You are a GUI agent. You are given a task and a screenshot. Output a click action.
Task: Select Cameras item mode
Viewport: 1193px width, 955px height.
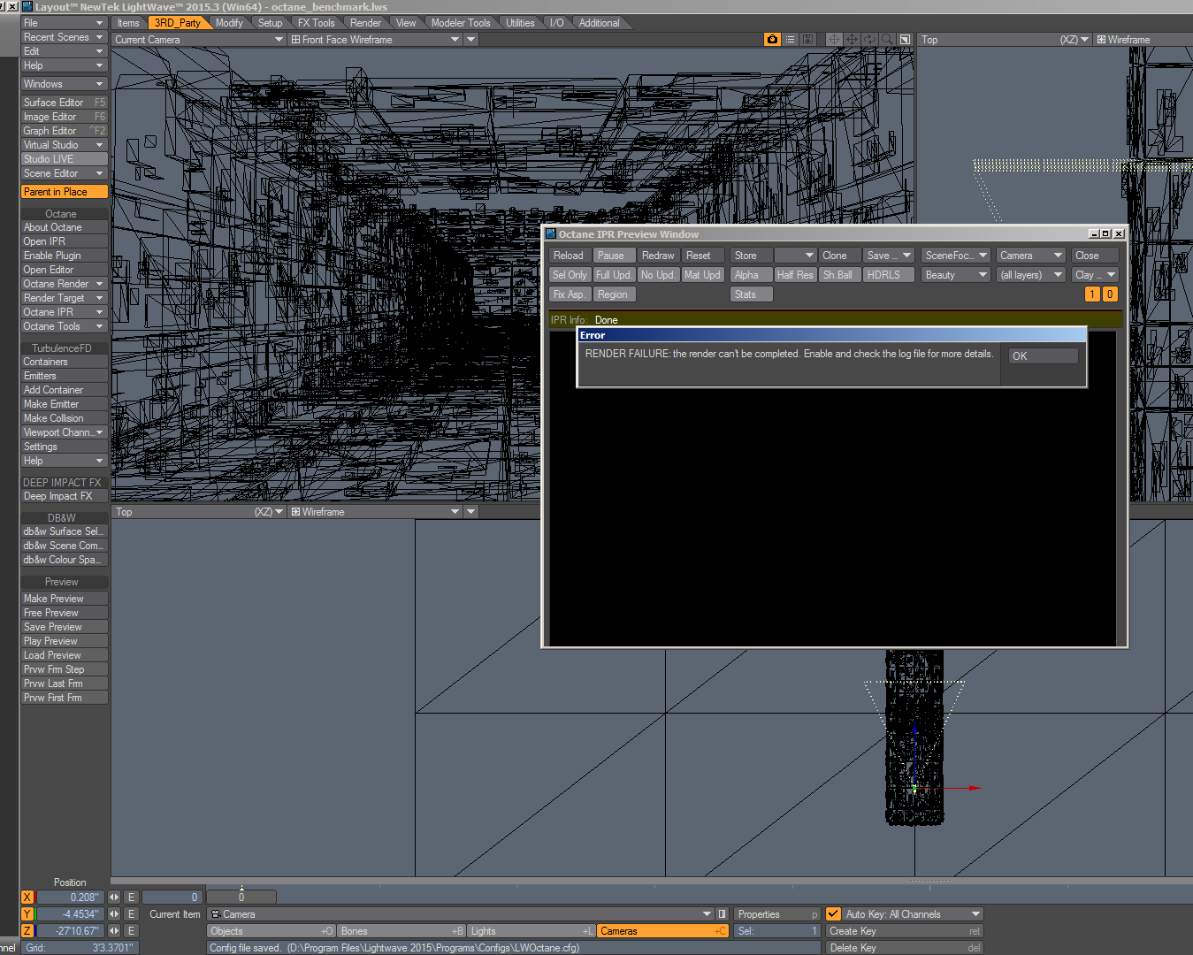coord(663,931)
